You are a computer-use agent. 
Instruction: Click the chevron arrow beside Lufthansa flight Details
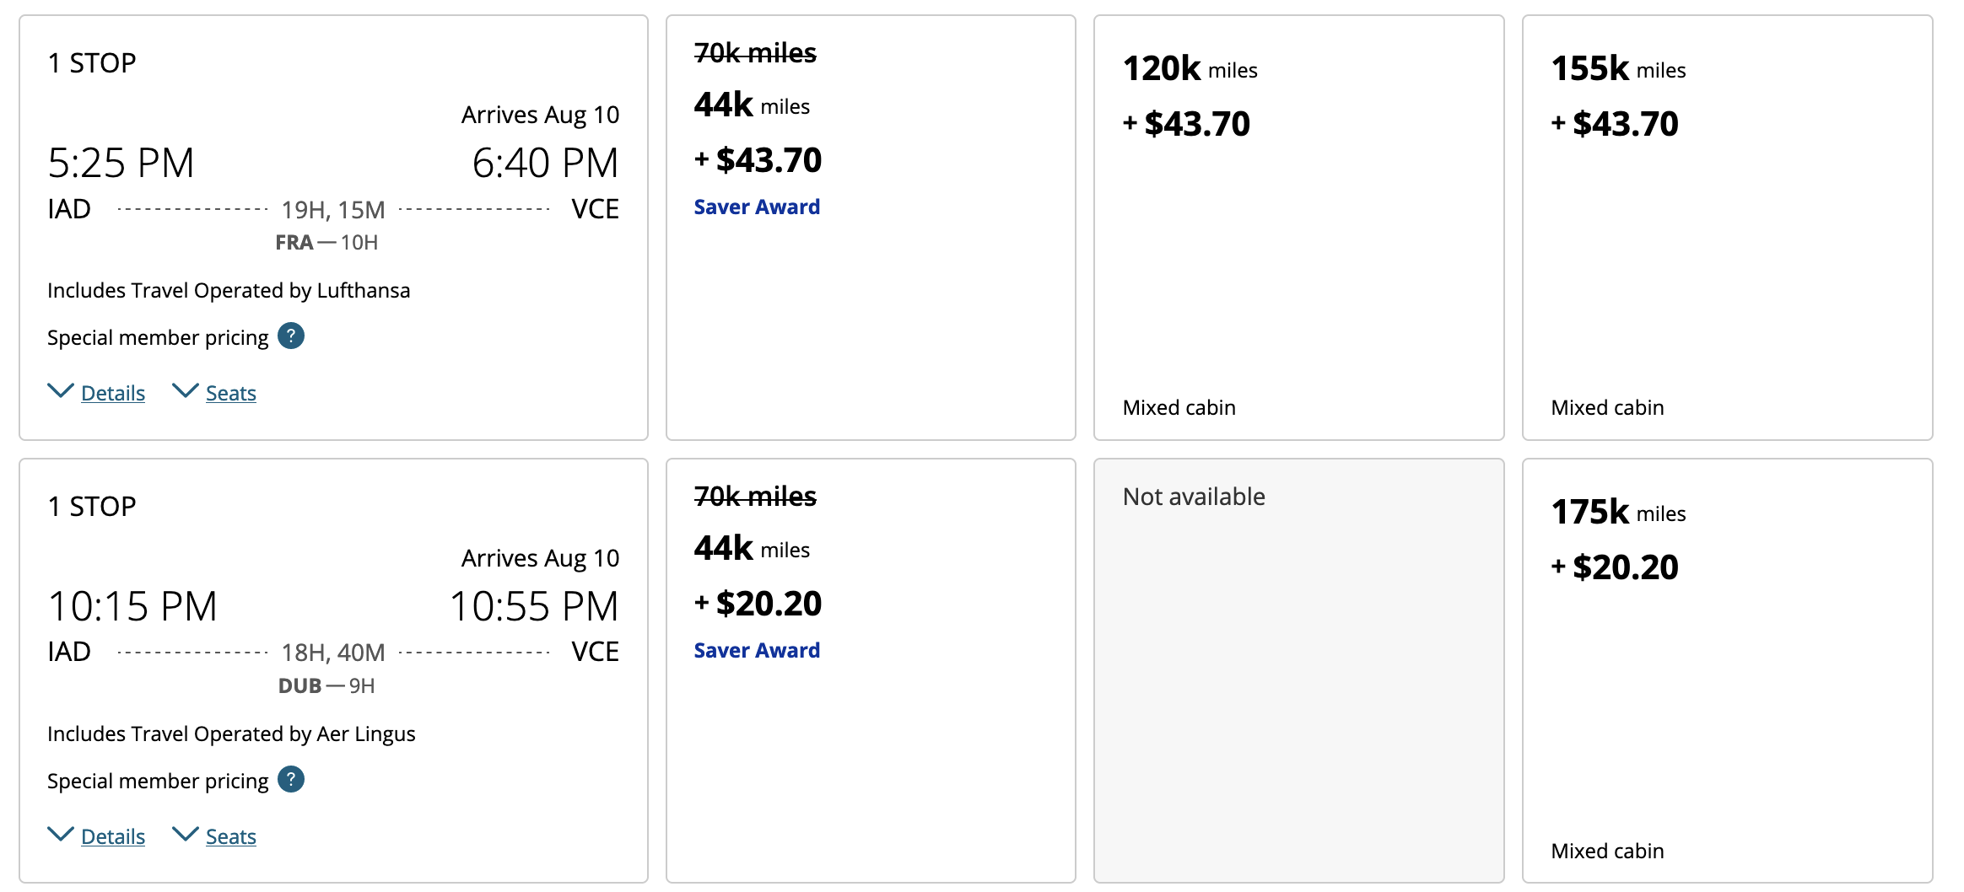tap(61, 390)
